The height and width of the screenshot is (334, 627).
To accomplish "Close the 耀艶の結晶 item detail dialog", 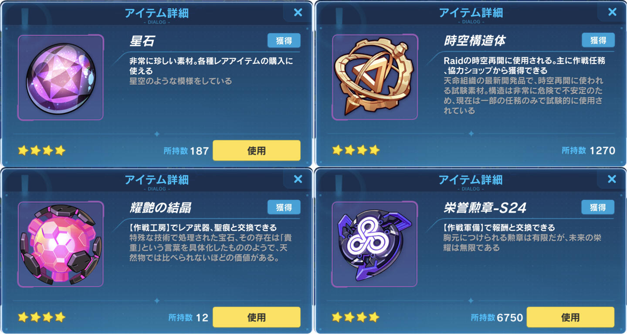I will coord(298,179).
